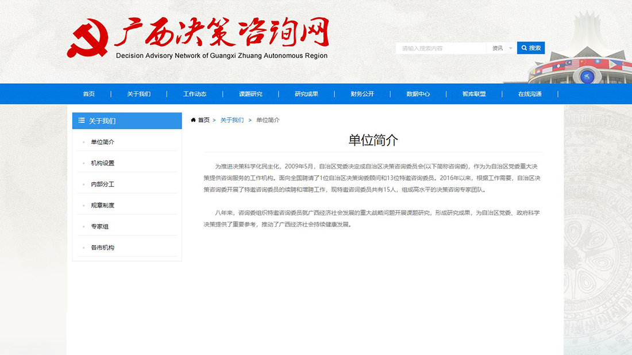This screenshot has height=355, width=632.
Task: Open the 研究成果 navigation item
Action: 306,94
